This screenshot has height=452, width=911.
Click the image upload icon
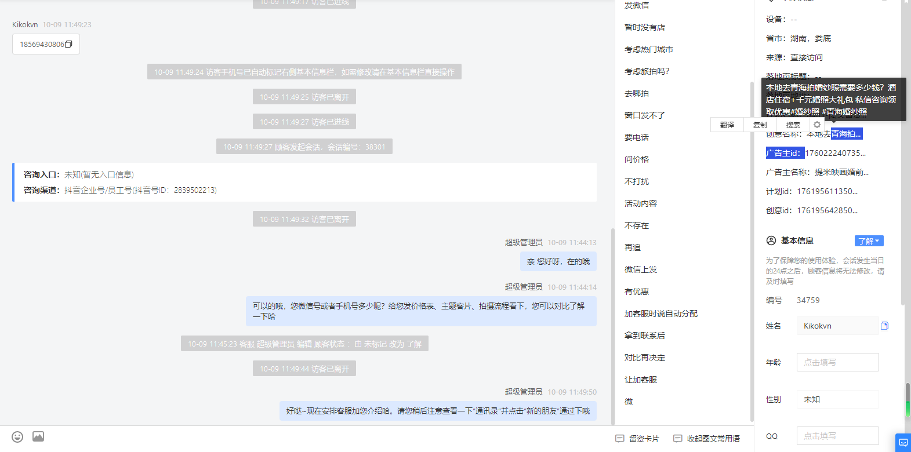coord(38,436)
